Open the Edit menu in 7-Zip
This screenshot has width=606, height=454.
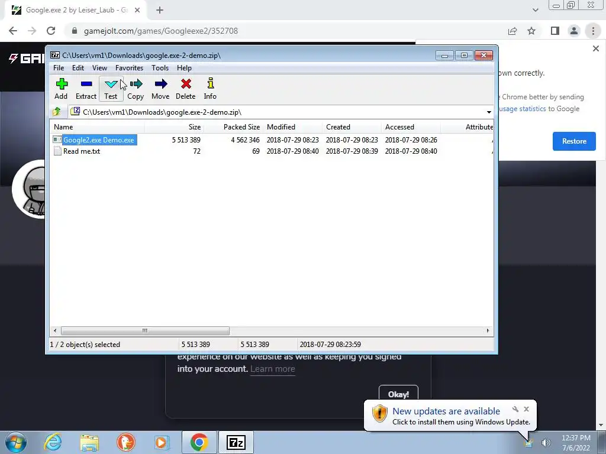(78, 68)
